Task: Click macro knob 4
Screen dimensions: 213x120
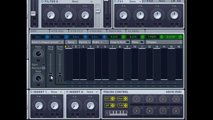Action: 176,99
